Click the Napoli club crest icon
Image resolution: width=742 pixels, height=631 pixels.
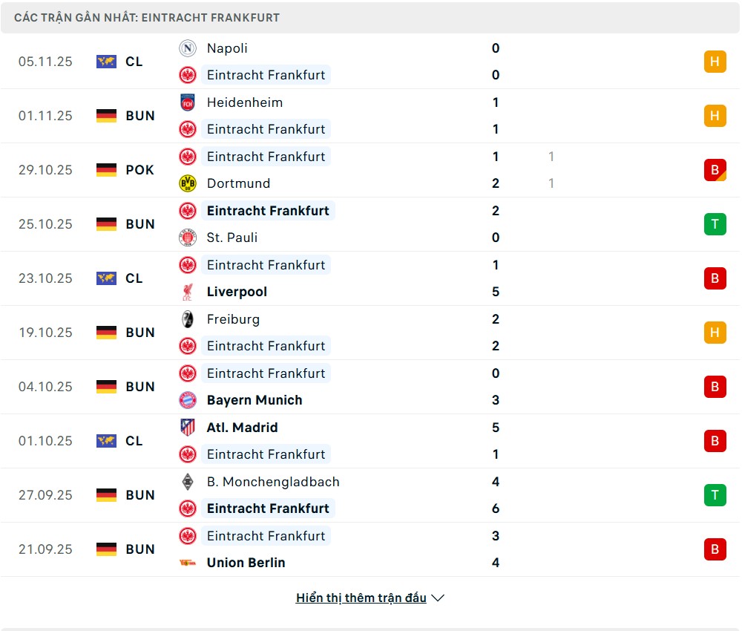(x=188, y=48)
